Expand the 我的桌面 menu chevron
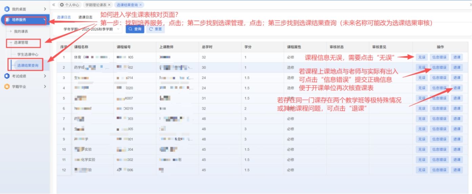Viewport: 472px width, 194px height. (x=45, y=9)
